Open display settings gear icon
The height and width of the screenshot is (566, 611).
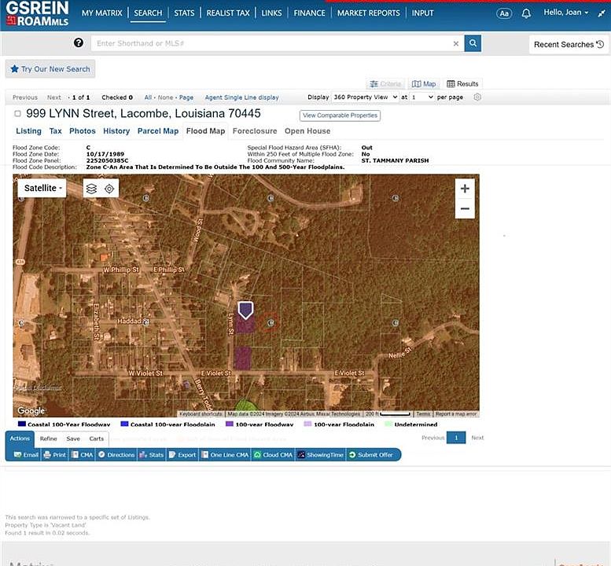tap(477, 97)
